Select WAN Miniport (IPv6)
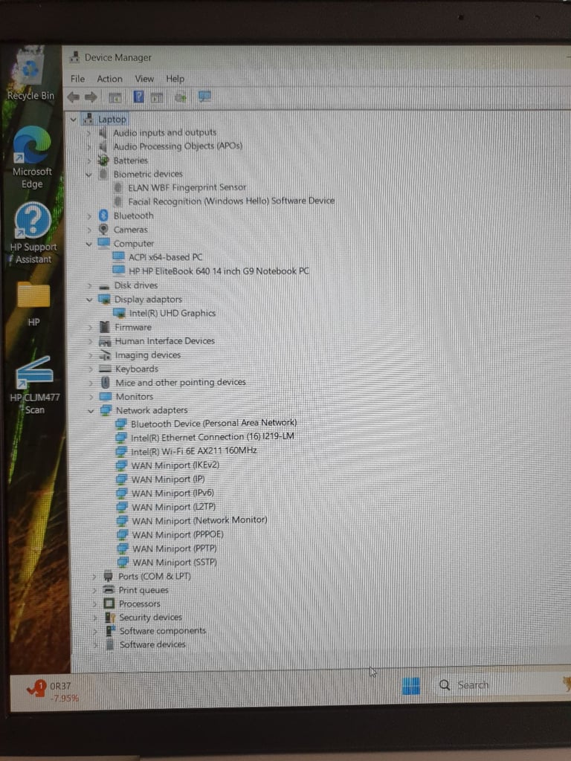This screenshot has width=571, height=761. [x=172, y=493]
